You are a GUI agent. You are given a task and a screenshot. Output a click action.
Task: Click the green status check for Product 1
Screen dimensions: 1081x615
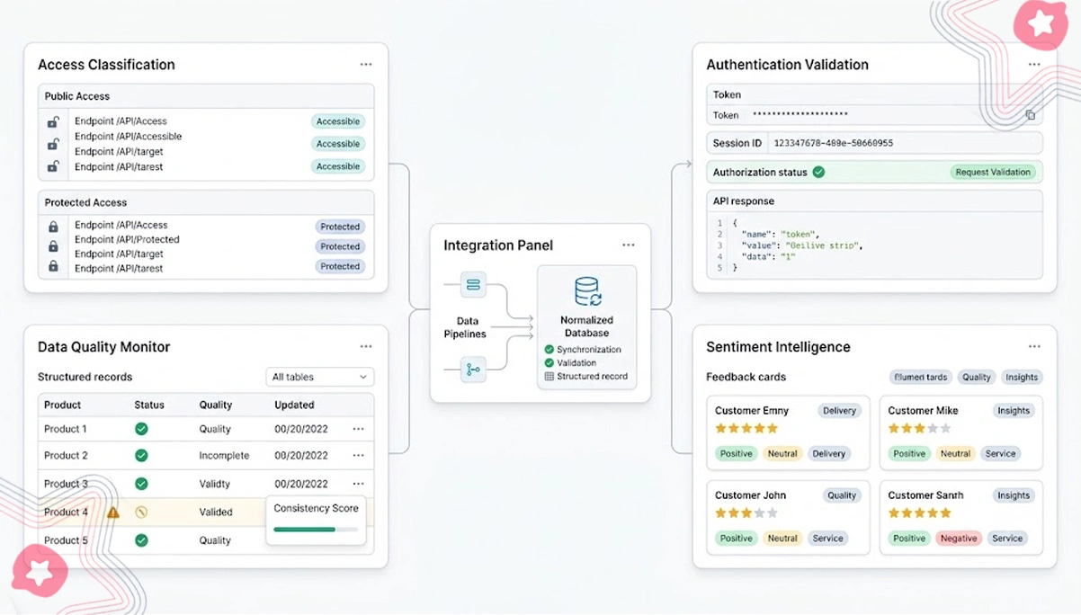(x=141, y=430)
